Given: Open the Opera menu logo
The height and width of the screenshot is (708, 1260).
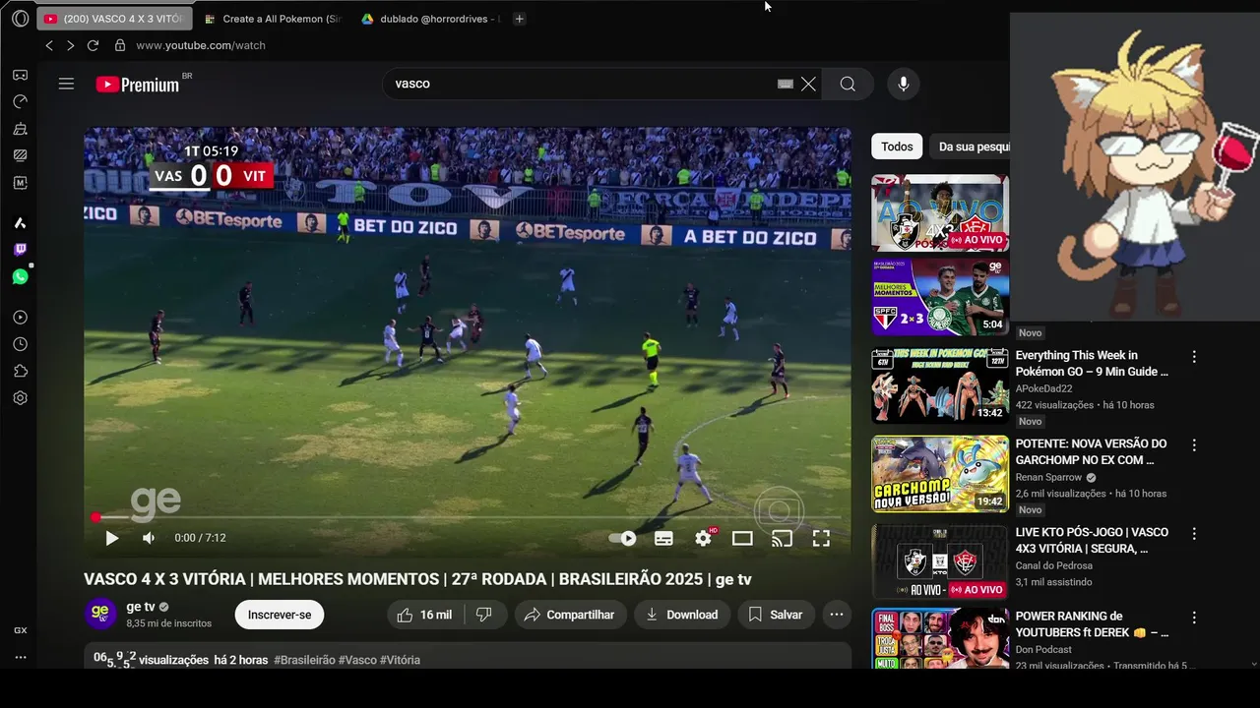Looking at the screenshot, I should pyautogui.click(x=20, y=19).
